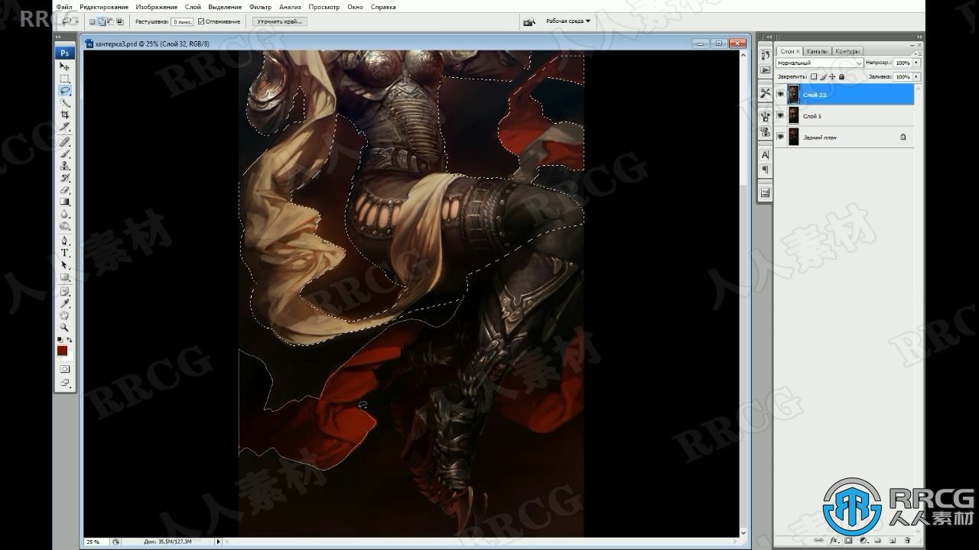The image size is (979, 550).
Task: Select the Brush tool
Action: point(65,154)
